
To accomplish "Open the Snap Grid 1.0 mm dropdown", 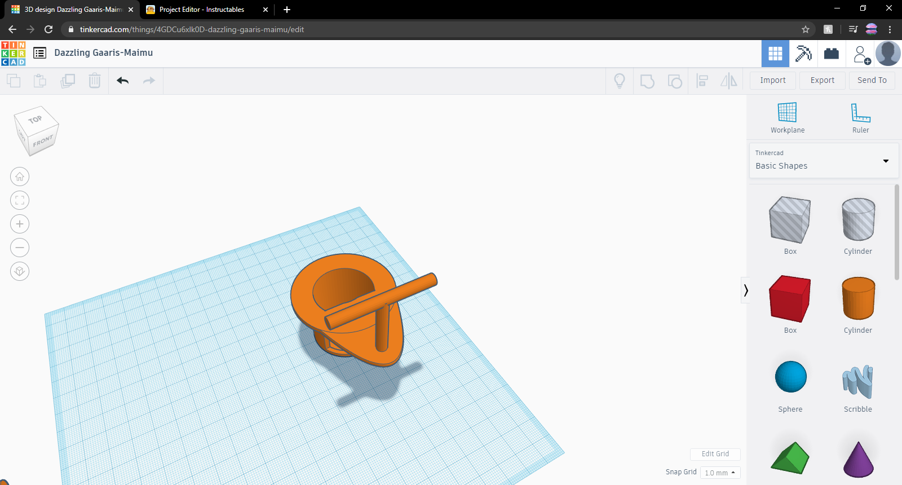I will (720, 473).
